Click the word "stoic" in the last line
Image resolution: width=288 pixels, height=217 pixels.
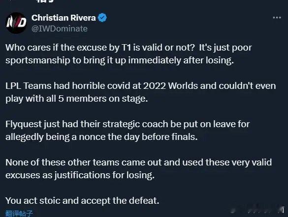click(50, 201)
